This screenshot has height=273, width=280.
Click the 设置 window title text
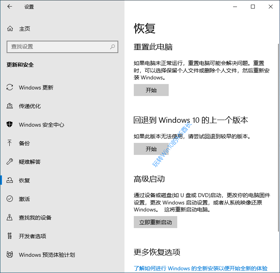(29, 7)
